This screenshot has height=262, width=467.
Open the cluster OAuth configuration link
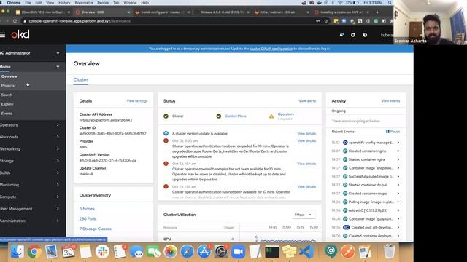tap(271, 49)
